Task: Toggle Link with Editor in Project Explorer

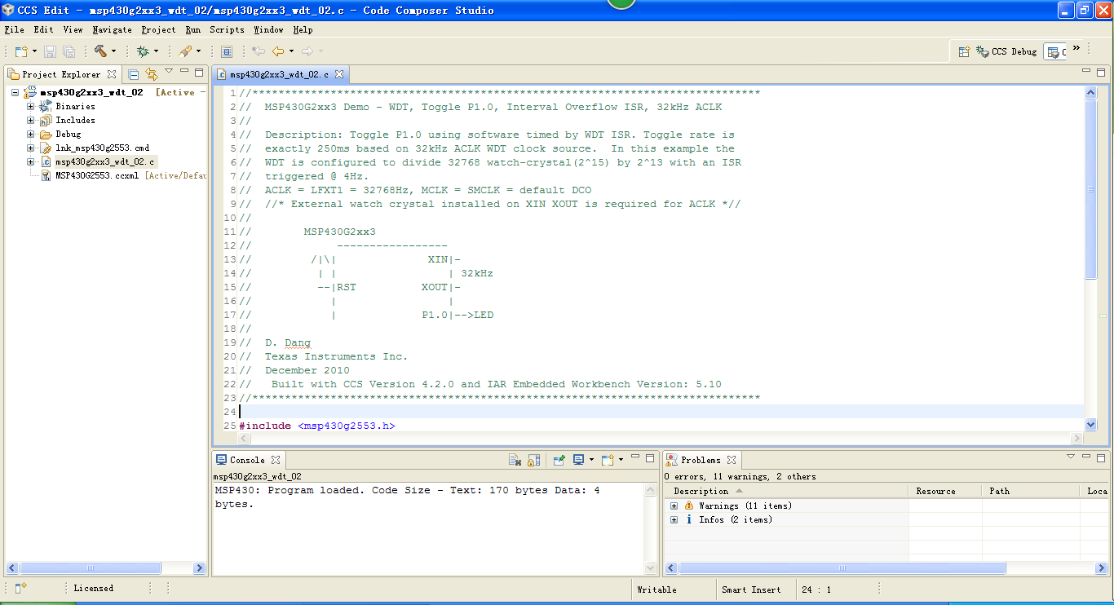Action: [151, 73]
